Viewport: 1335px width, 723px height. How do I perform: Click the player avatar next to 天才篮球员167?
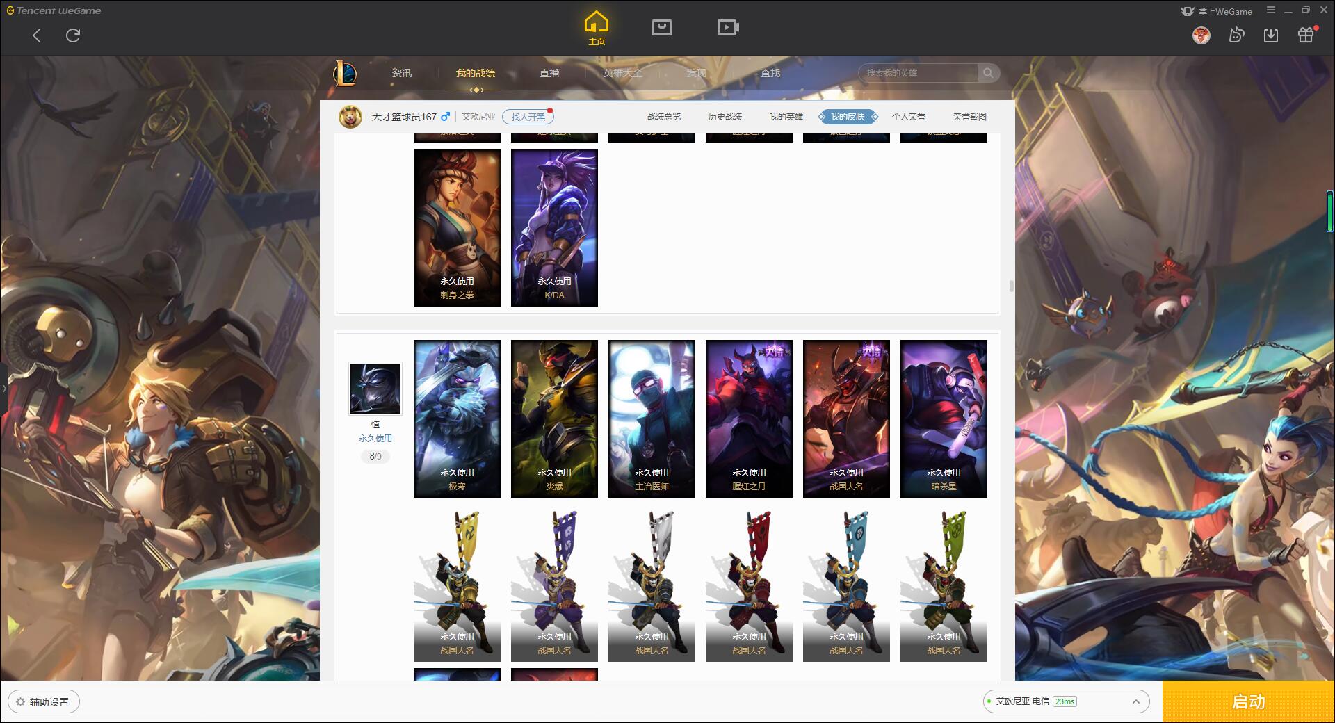tap(350, 117)
